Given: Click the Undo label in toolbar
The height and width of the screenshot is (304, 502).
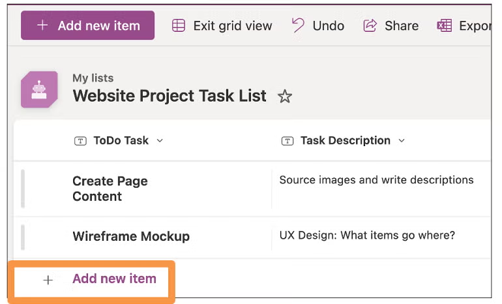Looking at the screenshot, I should (x=329, y=25).
